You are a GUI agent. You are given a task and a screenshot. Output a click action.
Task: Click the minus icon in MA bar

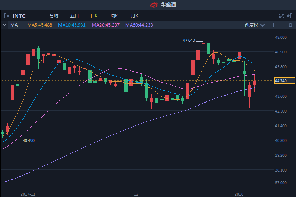pyautogui.click(x=282, y=25)
